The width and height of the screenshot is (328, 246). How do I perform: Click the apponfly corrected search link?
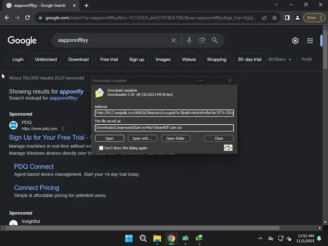(71, 92)
